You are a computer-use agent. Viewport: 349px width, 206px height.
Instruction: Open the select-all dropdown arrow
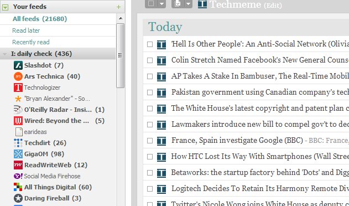pyautogui.click(x=162, y=3)
